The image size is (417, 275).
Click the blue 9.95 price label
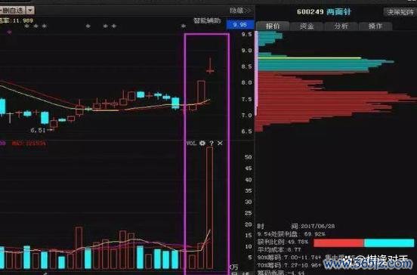coord(240,24)
